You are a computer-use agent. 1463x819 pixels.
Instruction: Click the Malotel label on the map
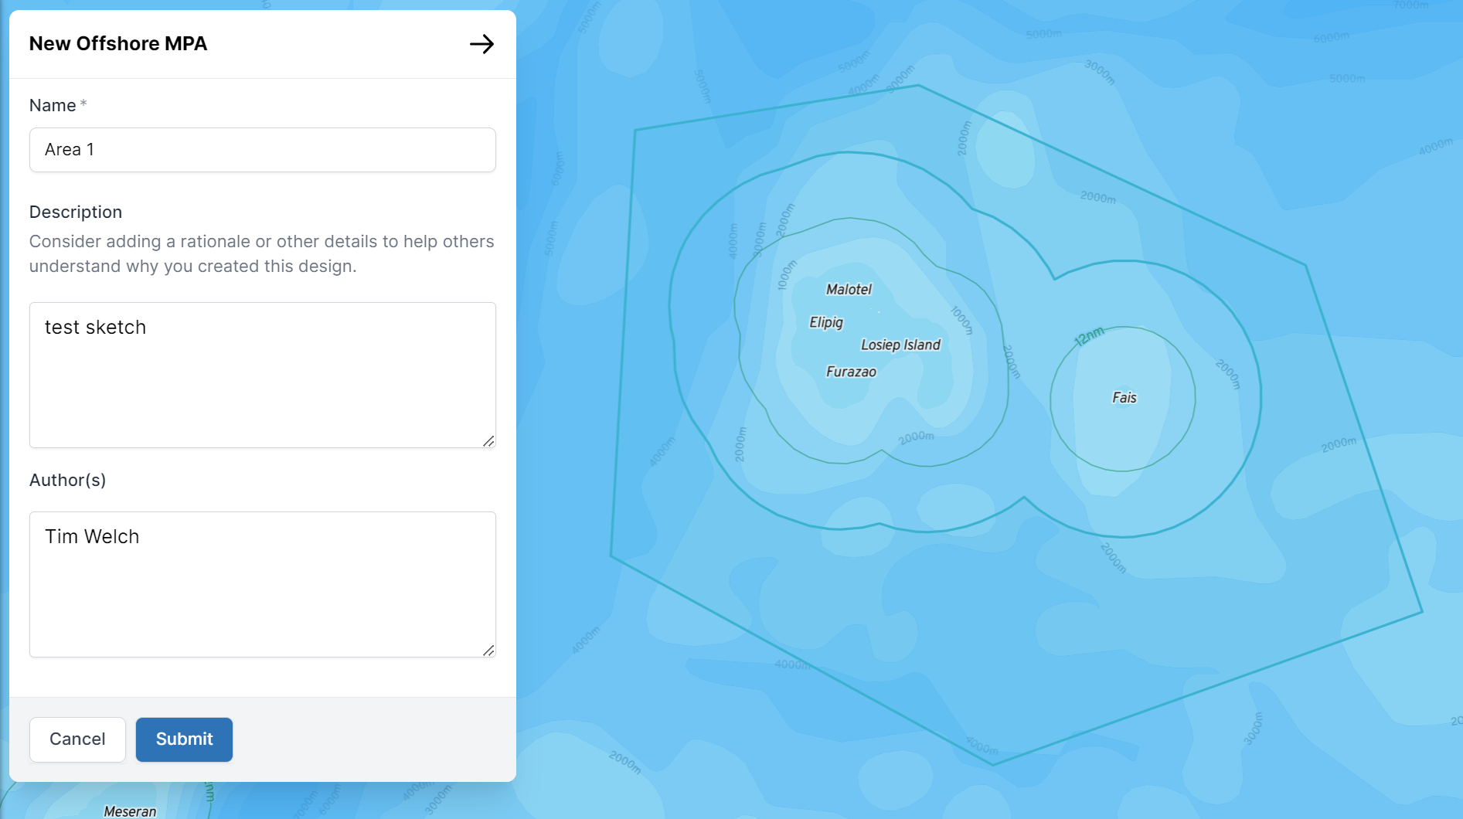pyautogui.click(x=849, y=290)
